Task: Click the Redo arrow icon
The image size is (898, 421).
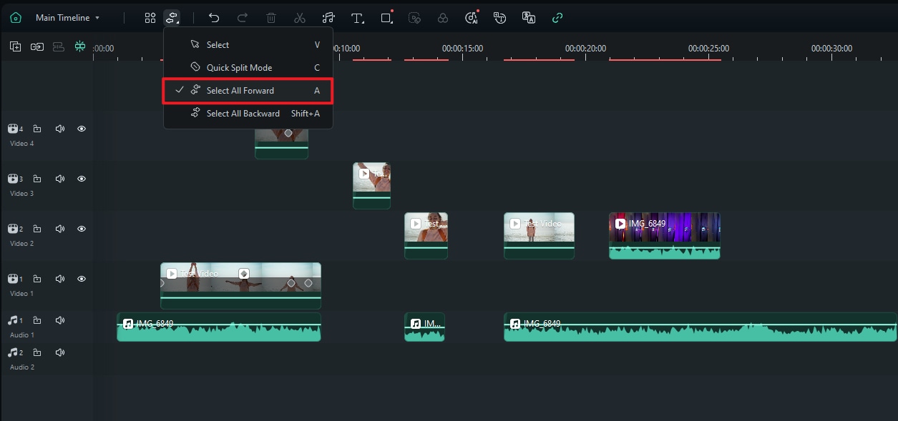Action: click(x=243, y=18)
